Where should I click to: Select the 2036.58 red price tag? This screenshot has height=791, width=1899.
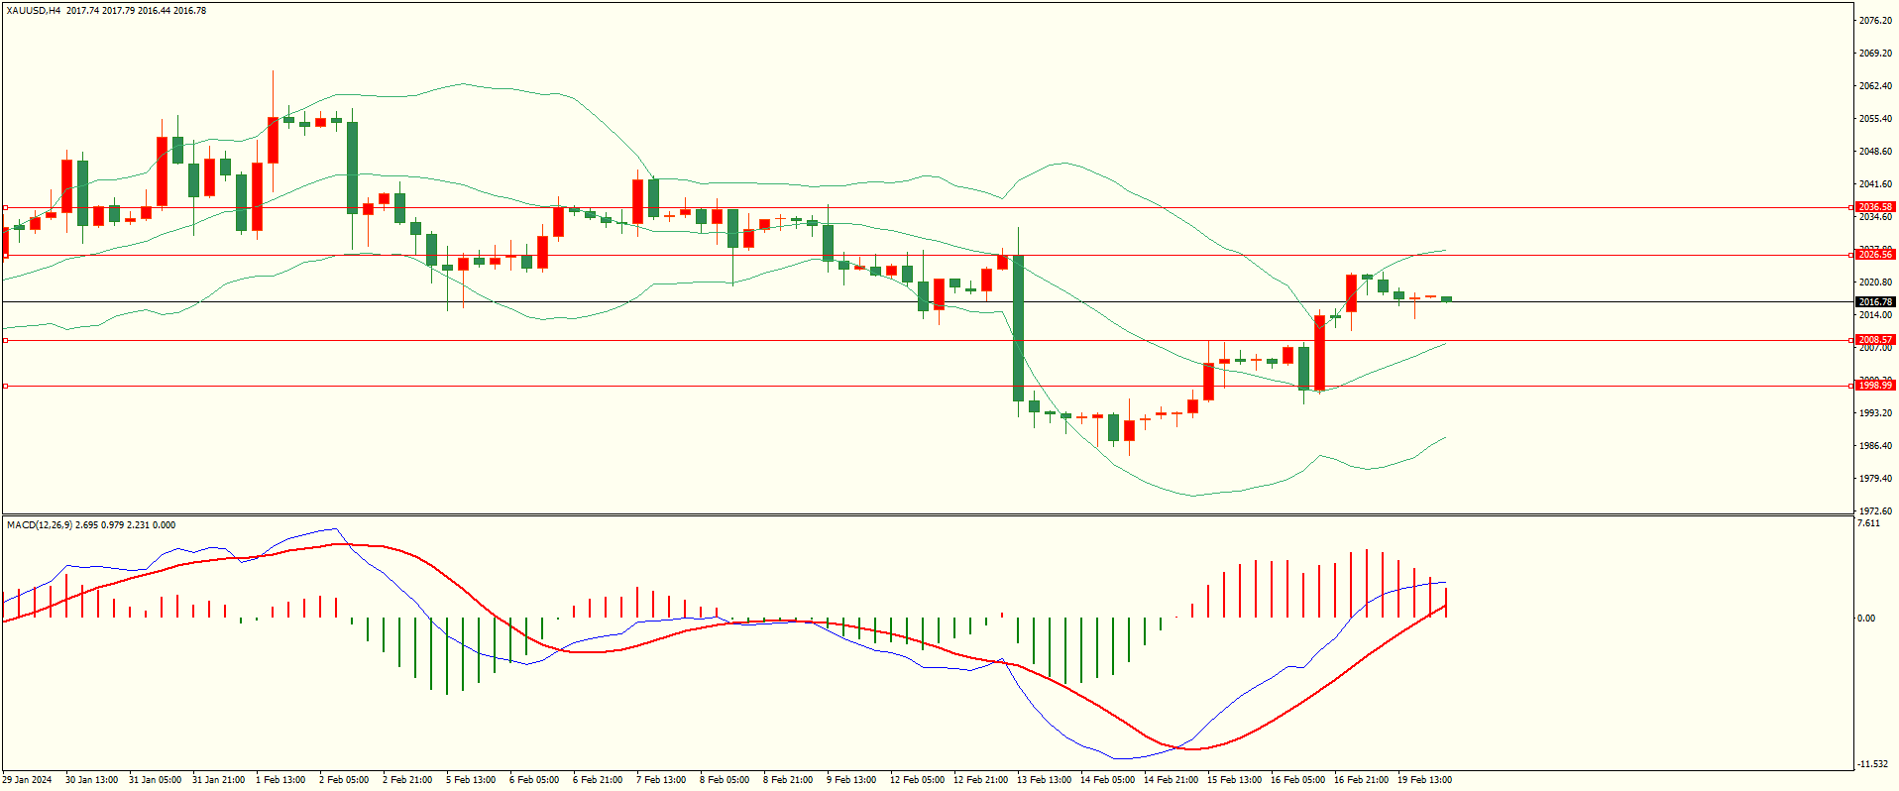click(1874, 207)
